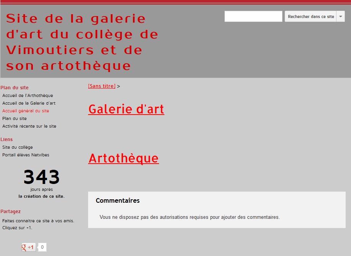This screenshot has width=351, height=256.
Task: Focus the site search text field
Action: 253,16
